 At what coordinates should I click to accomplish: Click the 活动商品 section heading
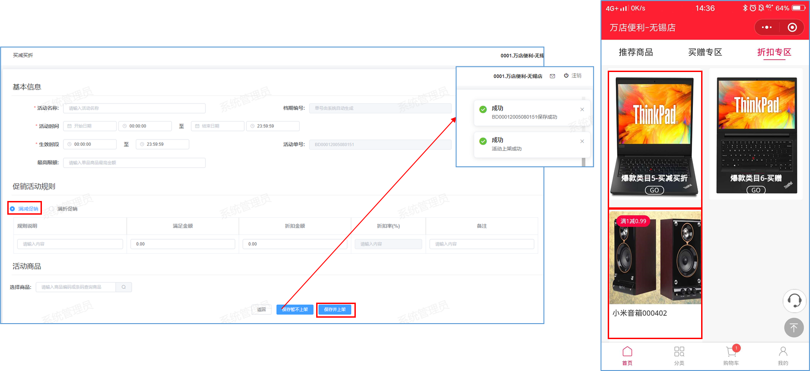(x=27, y=266)
